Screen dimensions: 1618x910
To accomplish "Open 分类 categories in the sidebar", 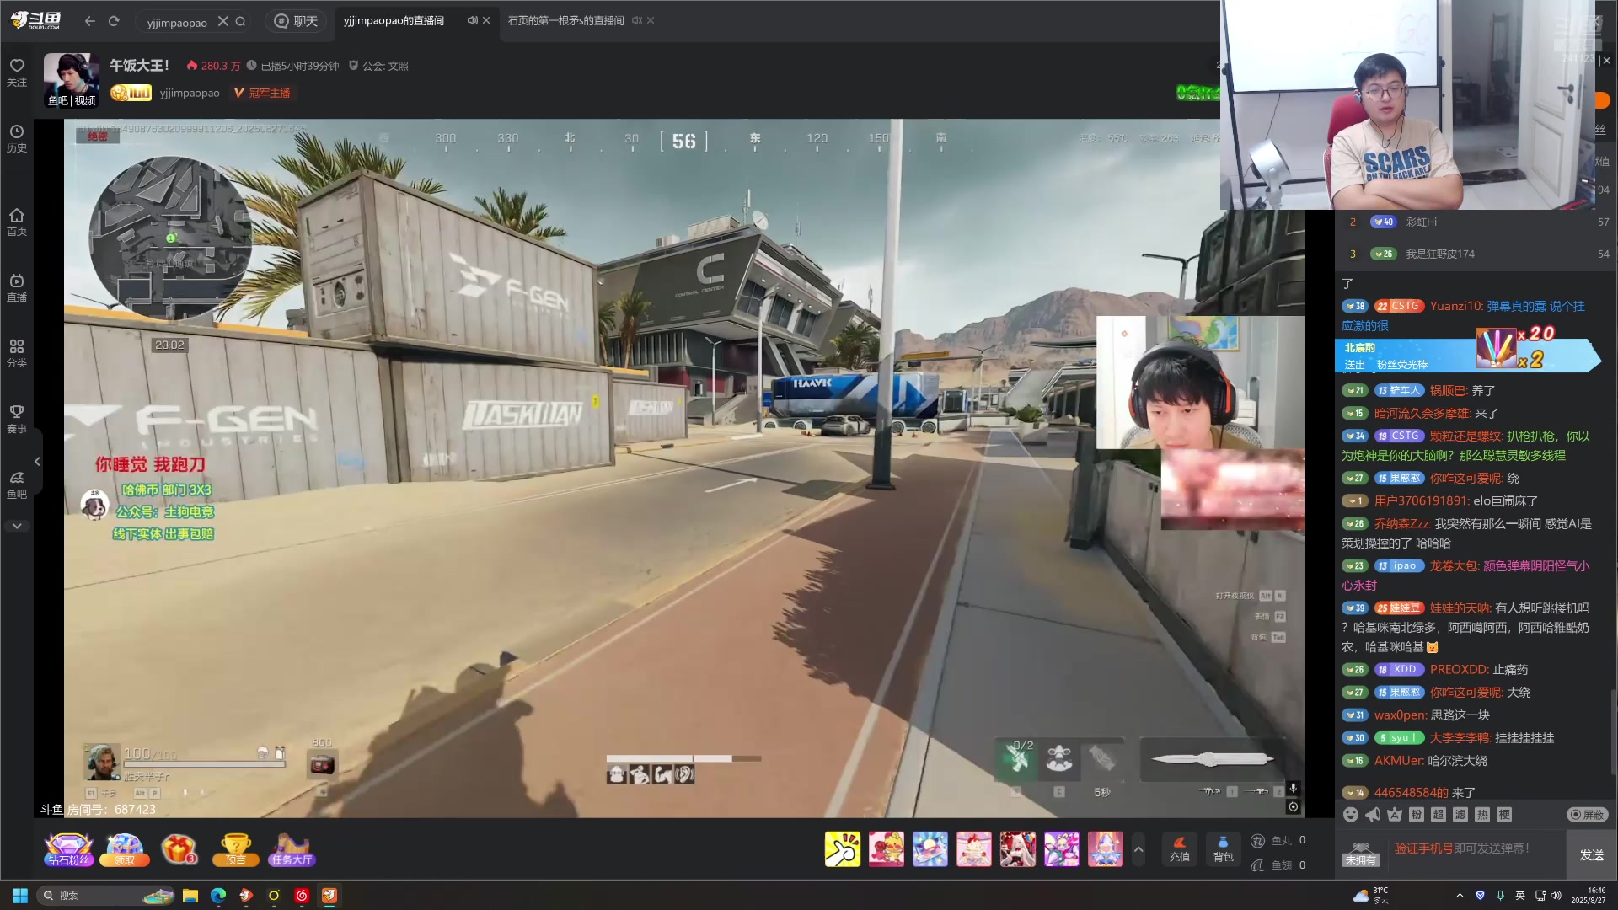I will [x=17, y=353].
